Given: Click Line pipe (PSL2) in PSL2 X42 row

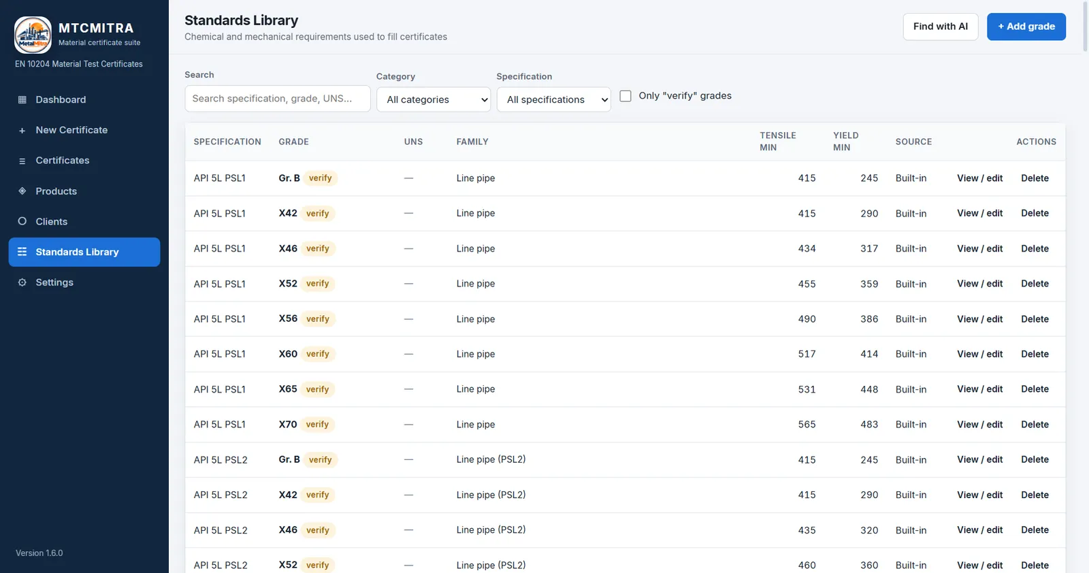Looking at the screenshot, I should (491, 495).
